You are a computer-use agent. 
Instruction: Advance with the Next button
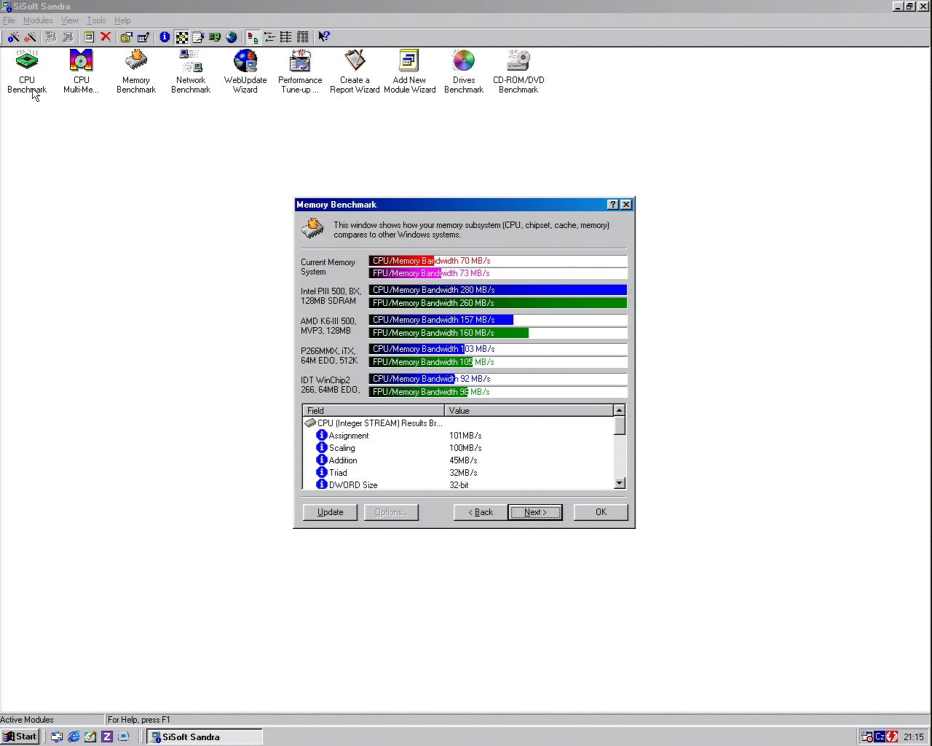click(x=535, y=512)
